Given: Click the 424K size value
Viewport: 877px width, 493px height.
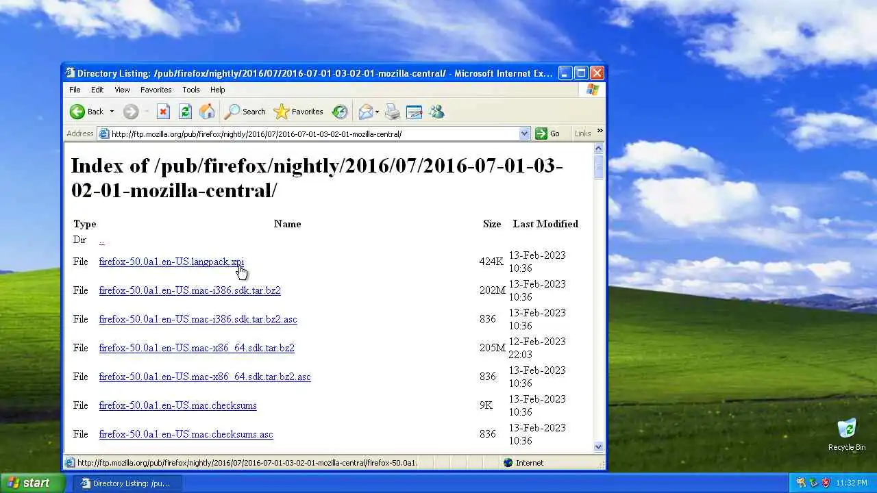Looking at the screenshot, I should coord(491,262).
